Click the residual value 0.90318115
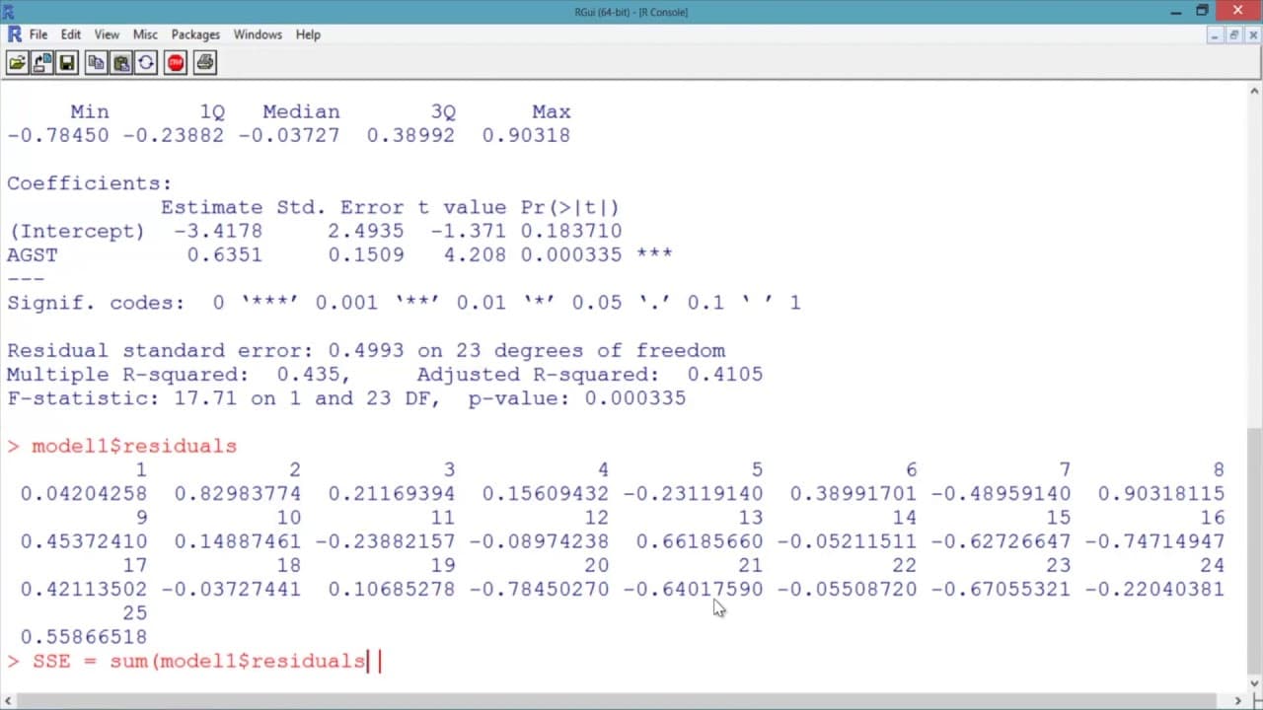This screenshot has width=1263, height=710. (x=1161, y=494)
